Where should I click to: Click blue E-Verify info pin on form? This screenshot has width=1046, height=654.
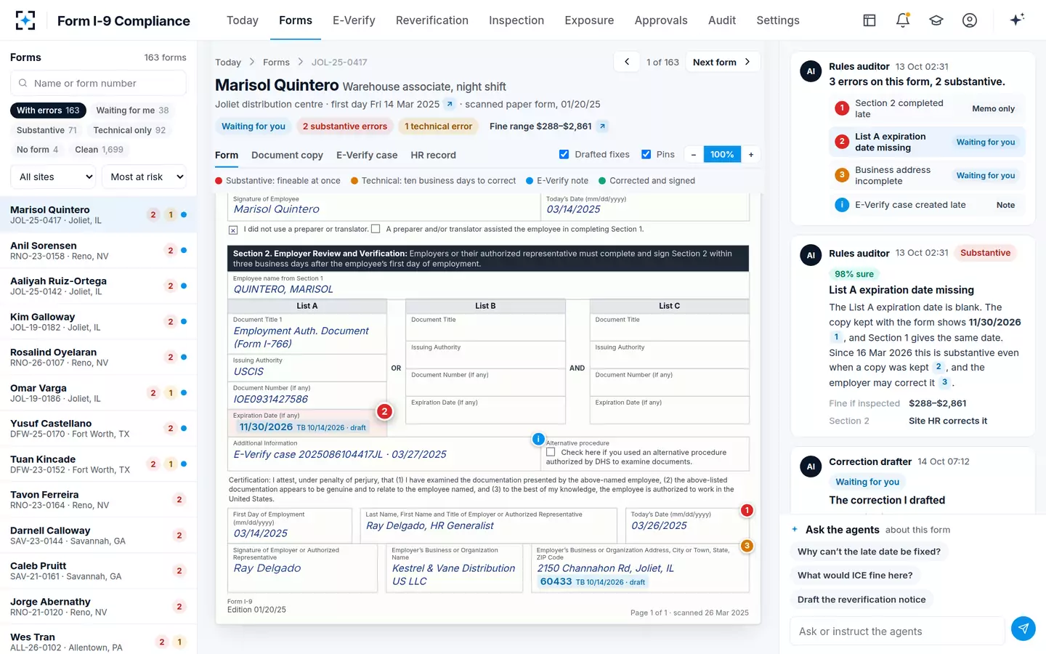(538, 439)
